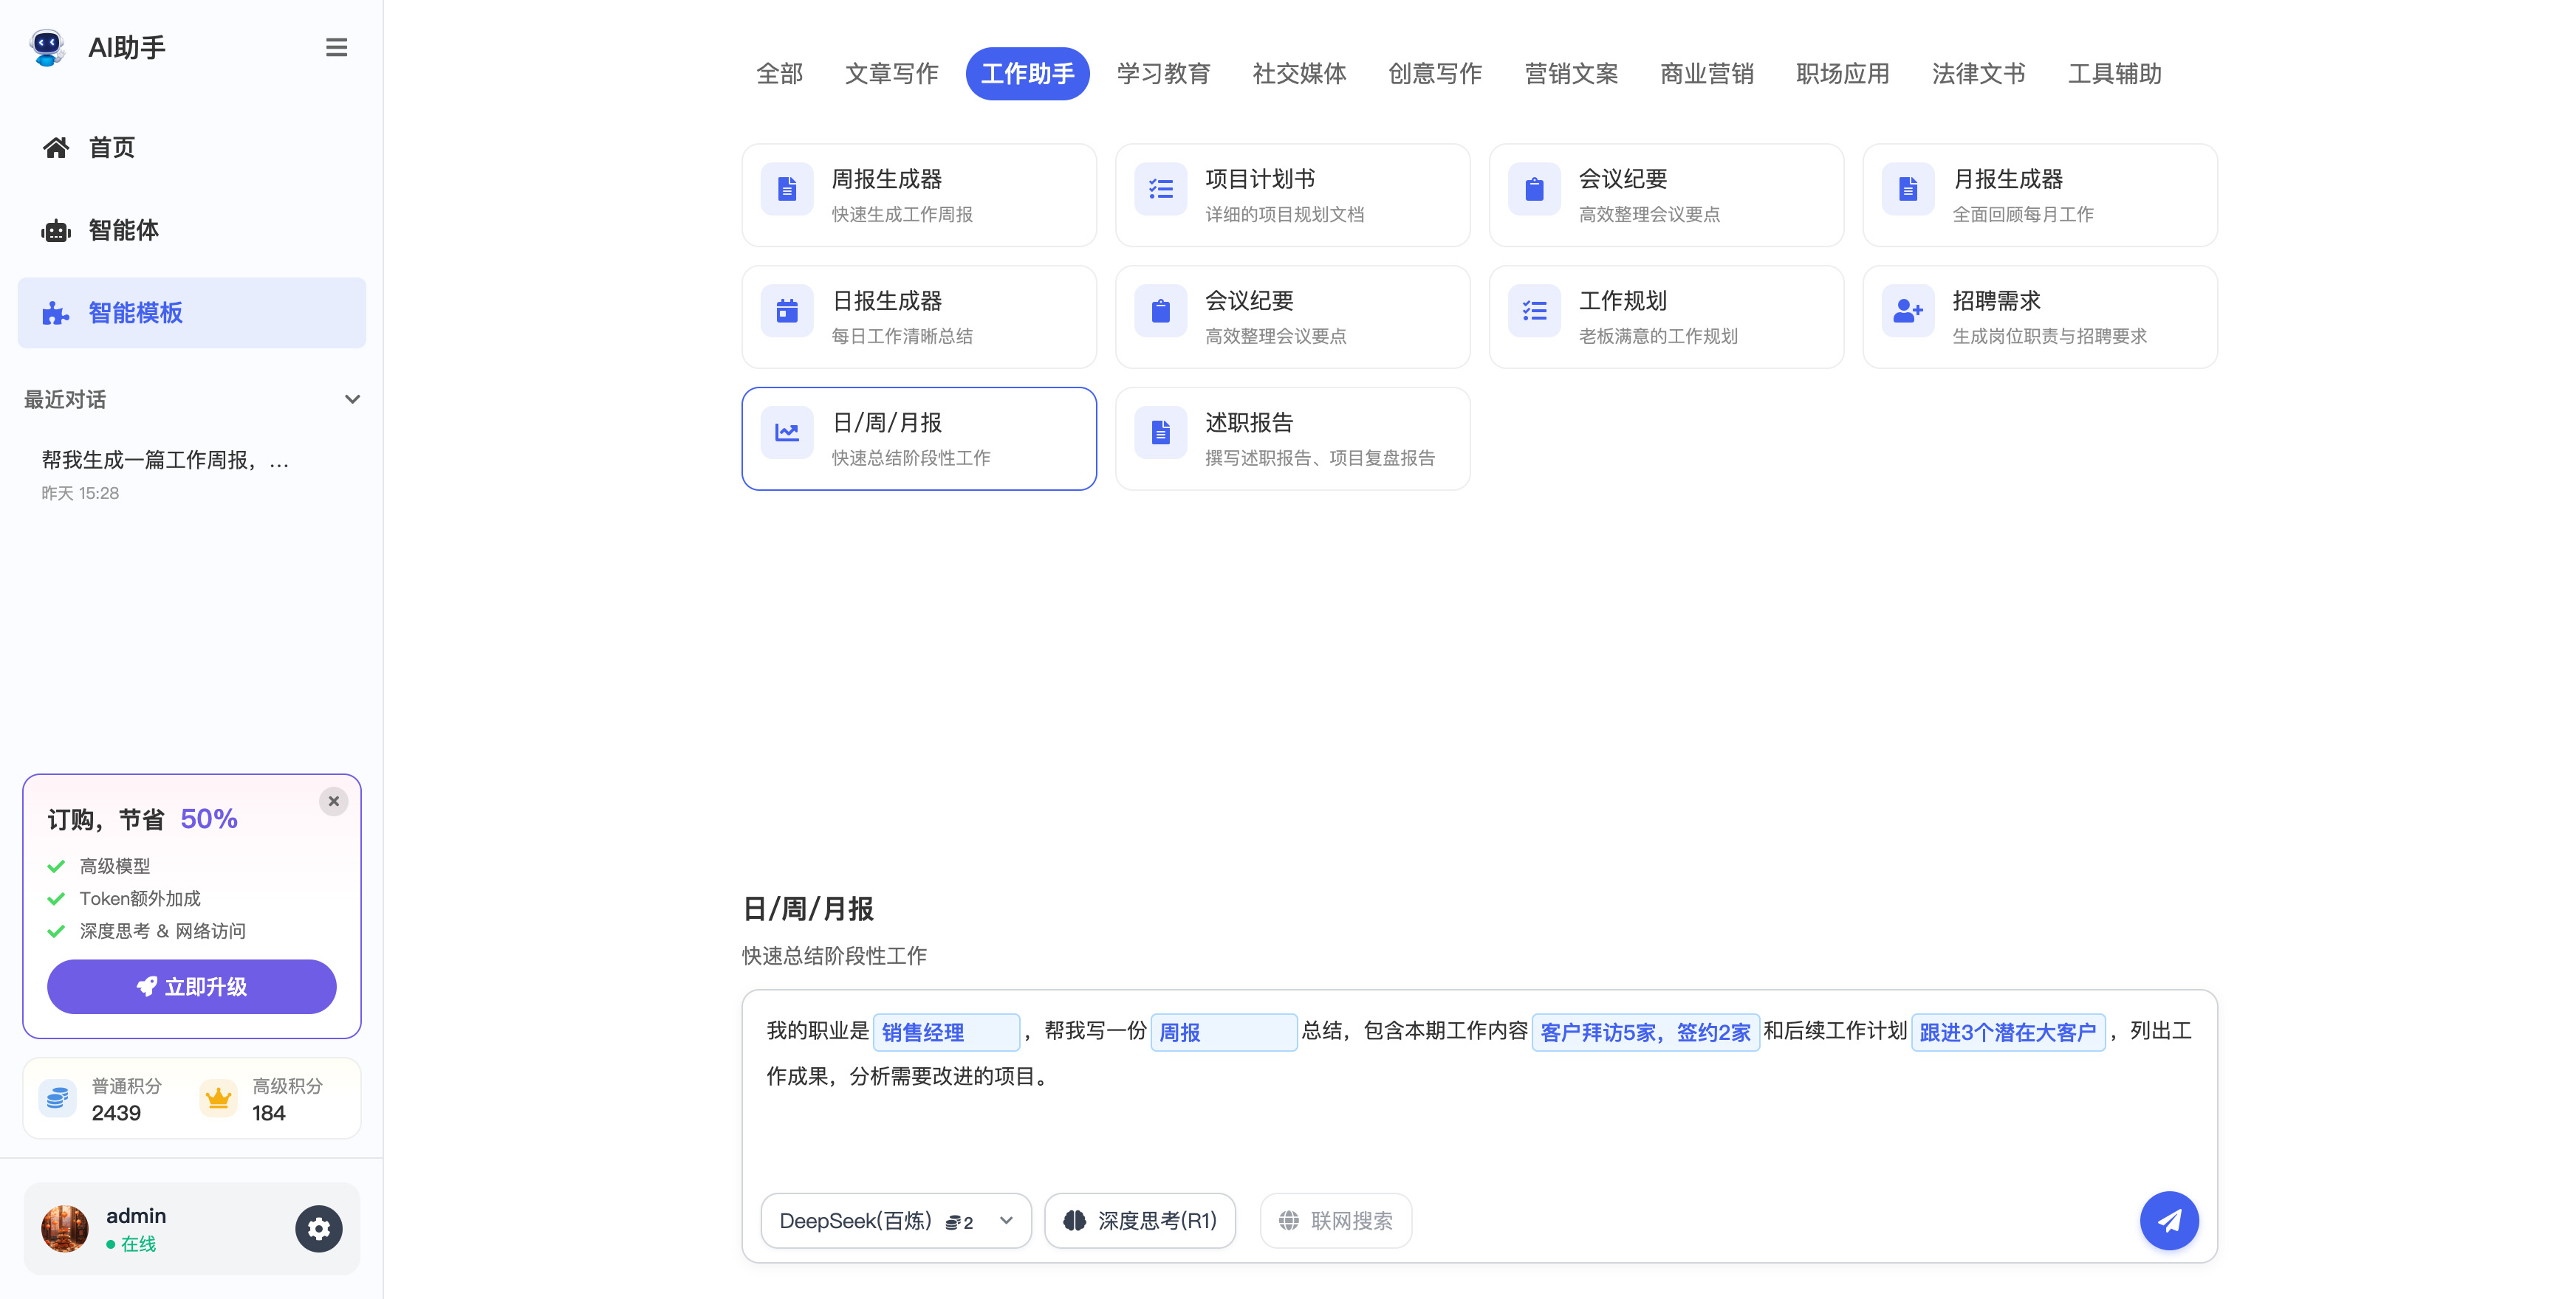Select the 学习教育 category tab
The width and height of the screenshot is (2576, 1299).
[1164, 74]
